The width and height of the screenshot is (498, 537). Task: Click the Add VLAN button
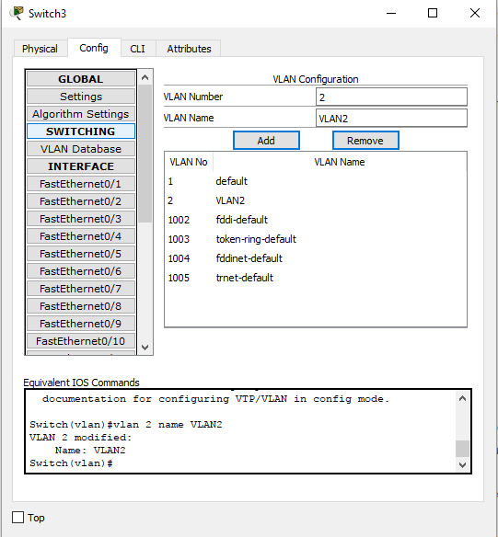[266, 141]
